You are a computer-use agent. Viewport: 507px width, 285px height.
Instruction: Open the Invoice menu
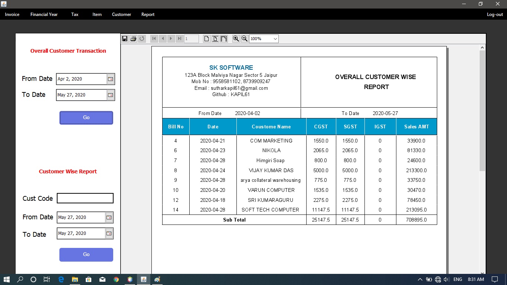click(x=12, y=14)
